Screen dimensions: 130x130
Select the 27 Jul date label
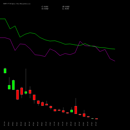point(92,124)
